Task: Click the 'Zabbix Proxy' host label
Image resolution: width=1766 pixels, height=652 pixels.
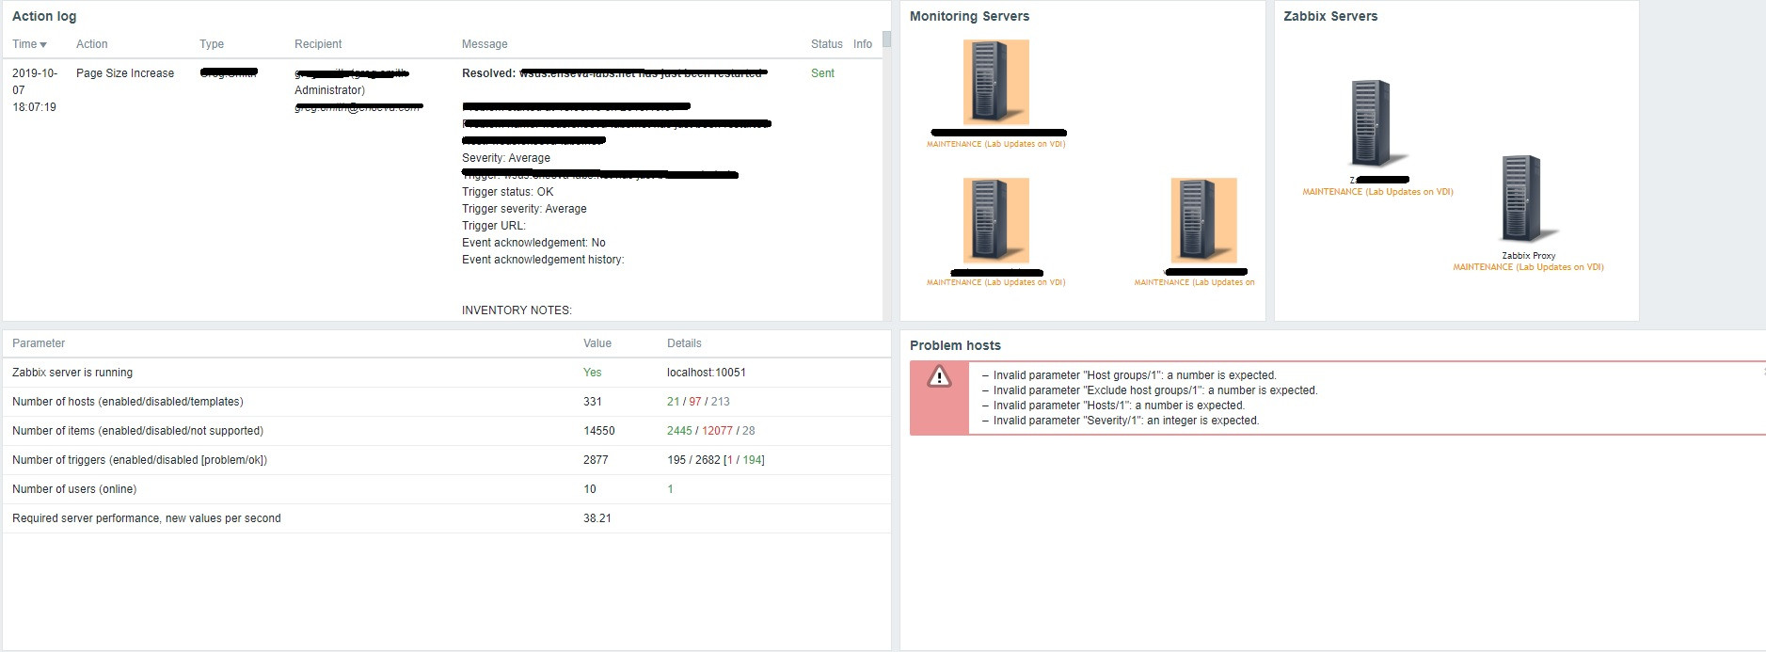Action: point(1528,256)
